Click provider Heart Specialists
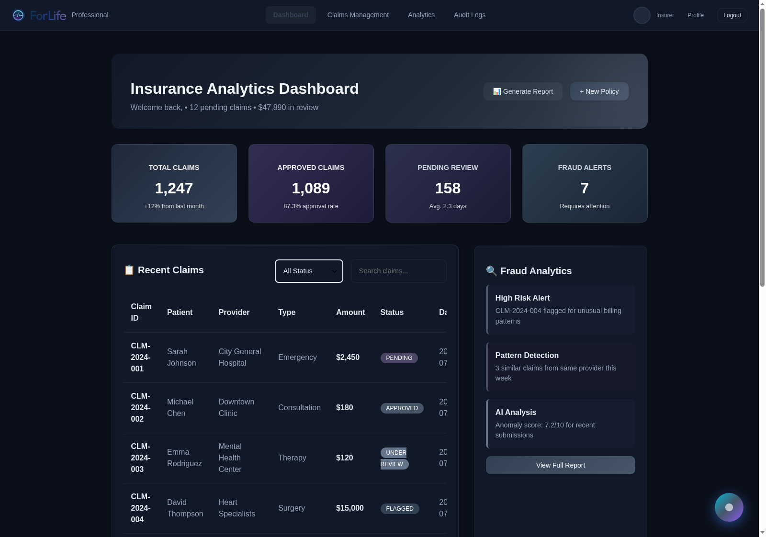The height and width of the screenshot is (537, 766). click(237, 508)
